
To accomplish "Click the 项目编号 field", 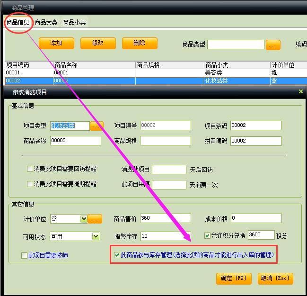I will pyautogui.click(x=166, y=126).
